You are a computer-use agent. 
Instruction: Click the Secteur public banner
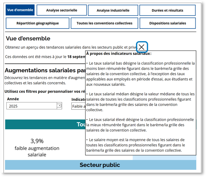[101, 165]
